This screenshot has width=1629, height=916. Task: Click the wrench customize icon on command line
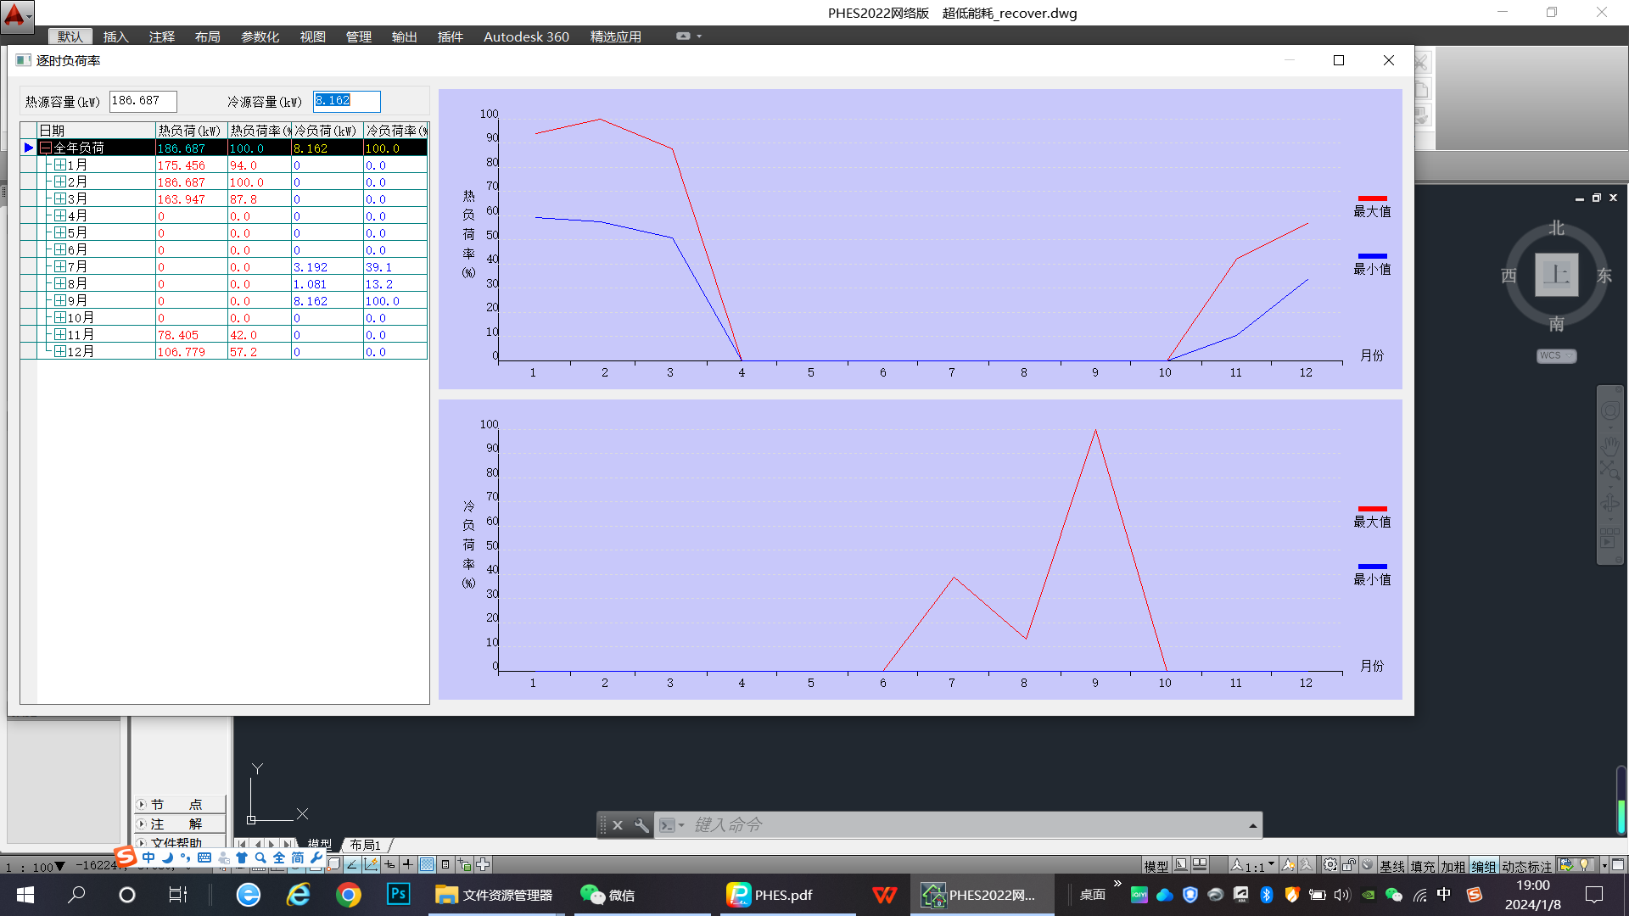pyautogui.click(x=641, y=825)
